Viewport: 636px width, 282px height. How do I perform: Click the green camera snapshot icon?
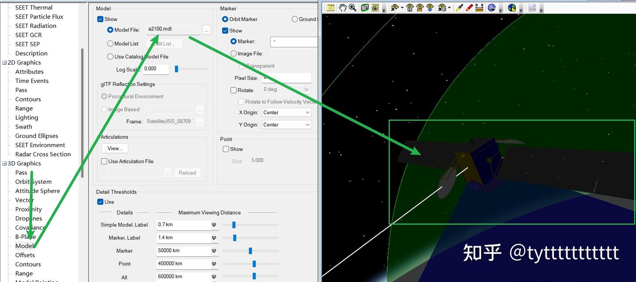tap(365, 7)
